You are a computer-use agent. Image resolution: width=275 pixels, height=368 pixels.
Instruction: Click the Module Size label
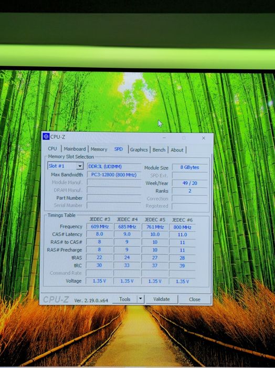click(x=156, y=168)
